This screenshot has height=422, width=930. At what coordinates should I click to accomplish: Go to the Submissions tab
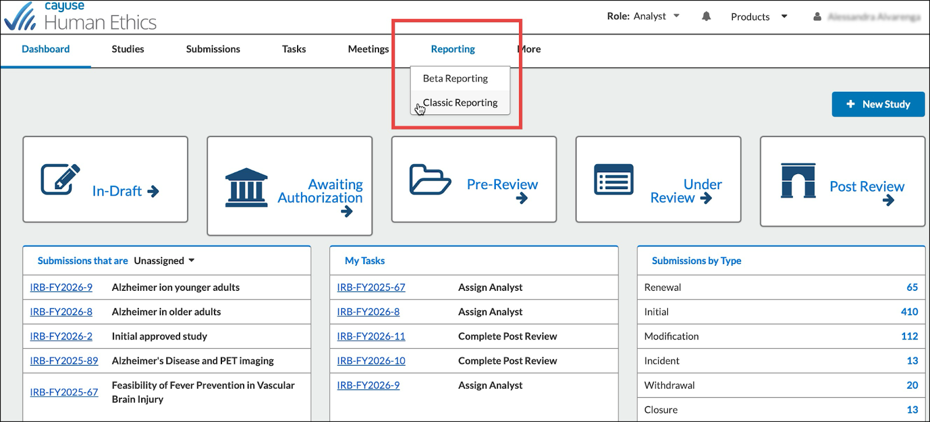click(x=213, y=49)
